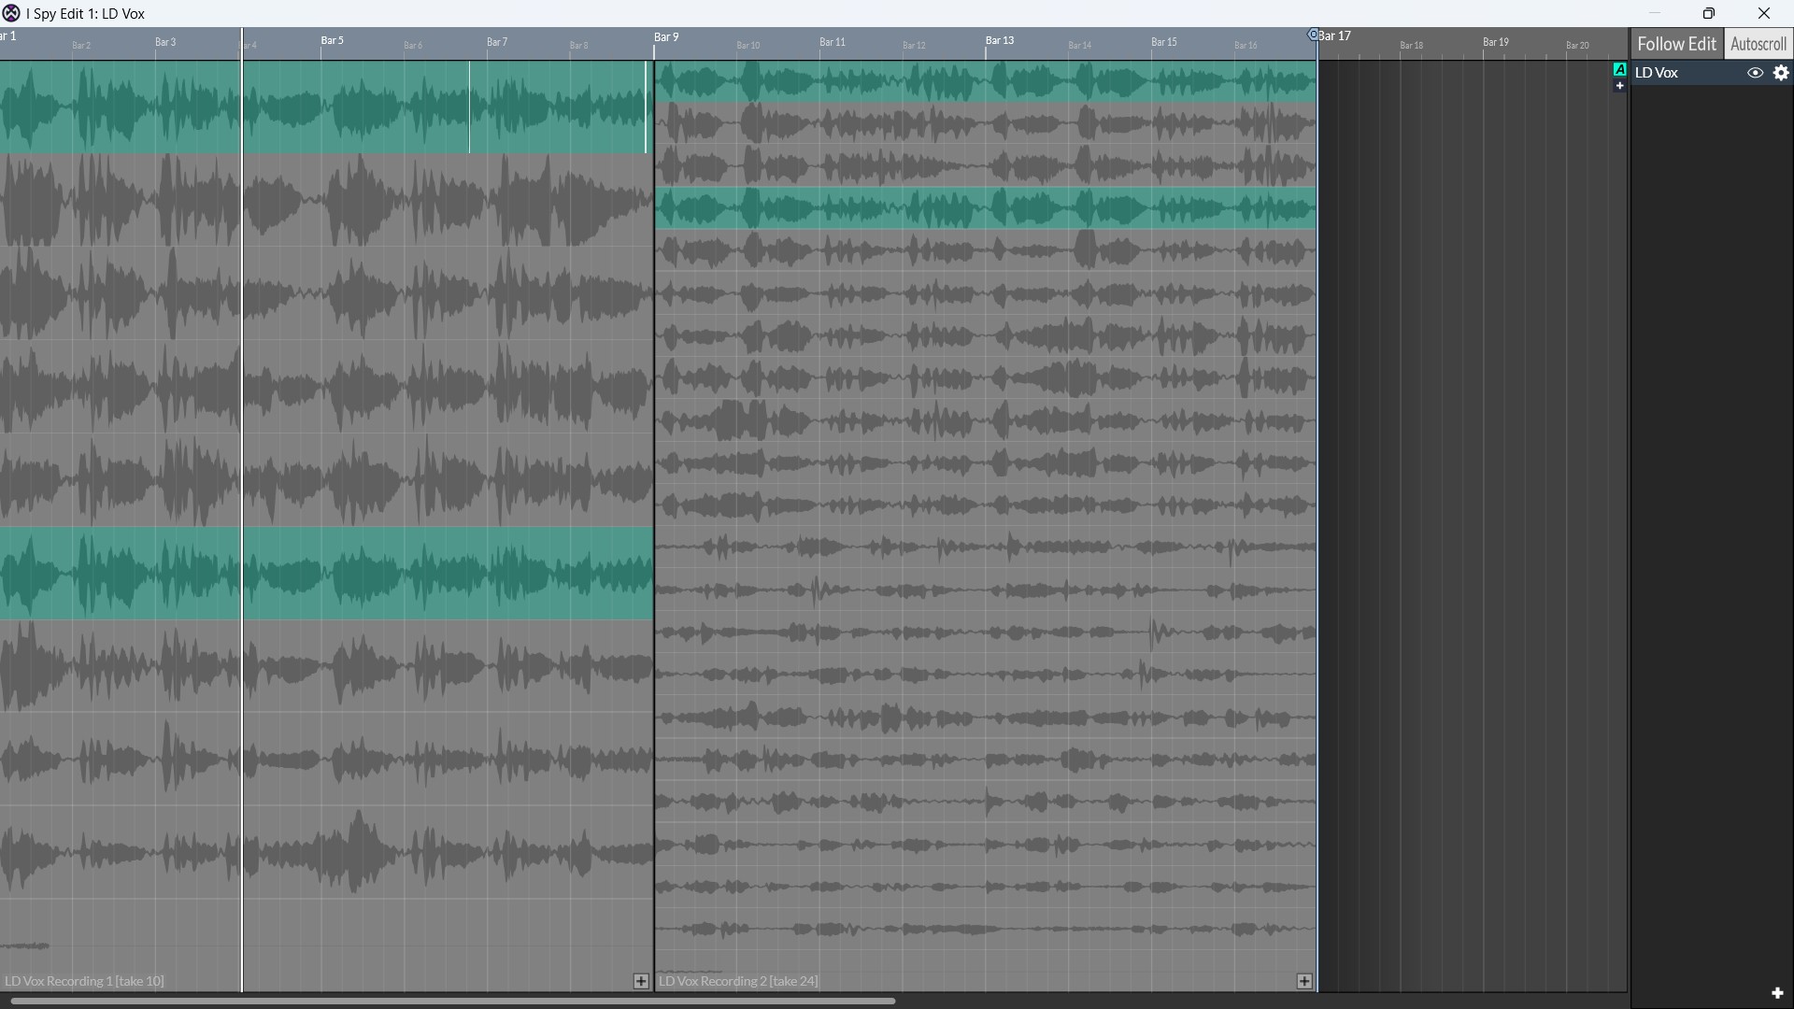Select first grey take lane under Recording 1 comp
Screen dimensions: 1794x1009
click(x=326, y=200)
